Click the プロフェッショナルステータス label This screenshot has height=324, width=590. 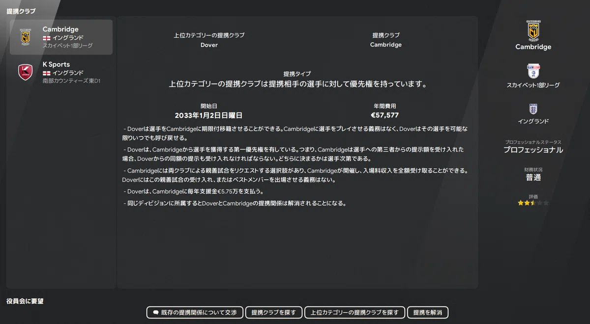click(533, 142)
